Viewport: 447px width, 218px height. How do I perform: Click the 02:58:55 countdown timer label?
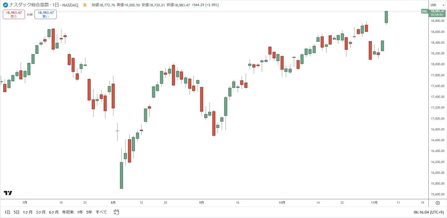pos(437,15)
